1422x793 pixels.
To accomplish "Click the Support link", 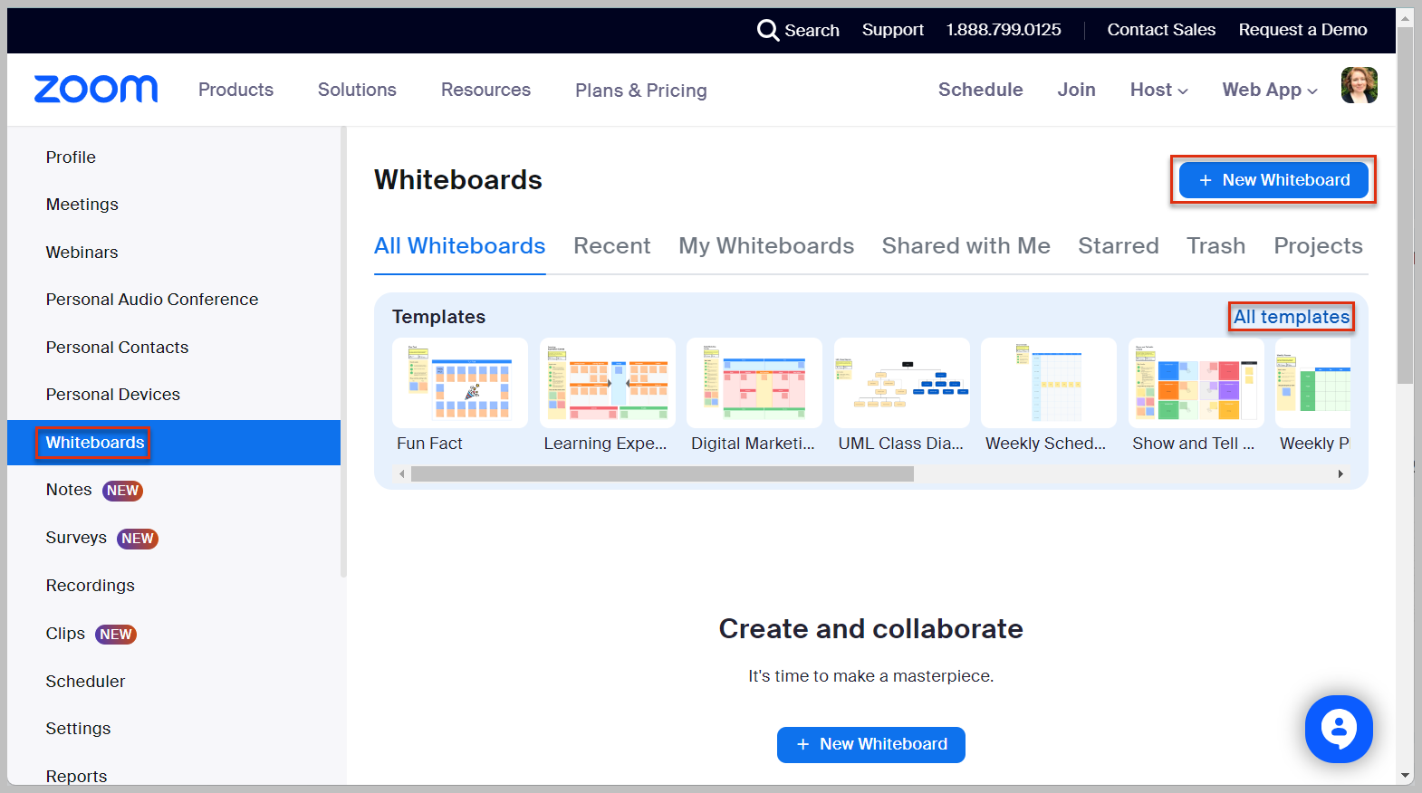I will pyautogui.click(x=893, y=30).
